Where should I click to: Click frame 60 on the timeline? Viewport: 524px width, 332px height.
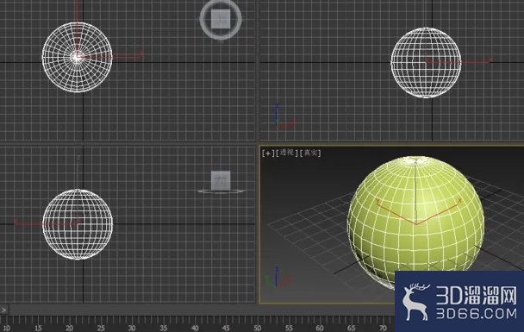320,328
